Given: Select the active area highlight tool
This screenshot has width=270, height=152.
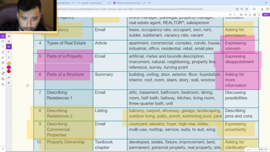Looking at the screenshot, I should point(9,46).
